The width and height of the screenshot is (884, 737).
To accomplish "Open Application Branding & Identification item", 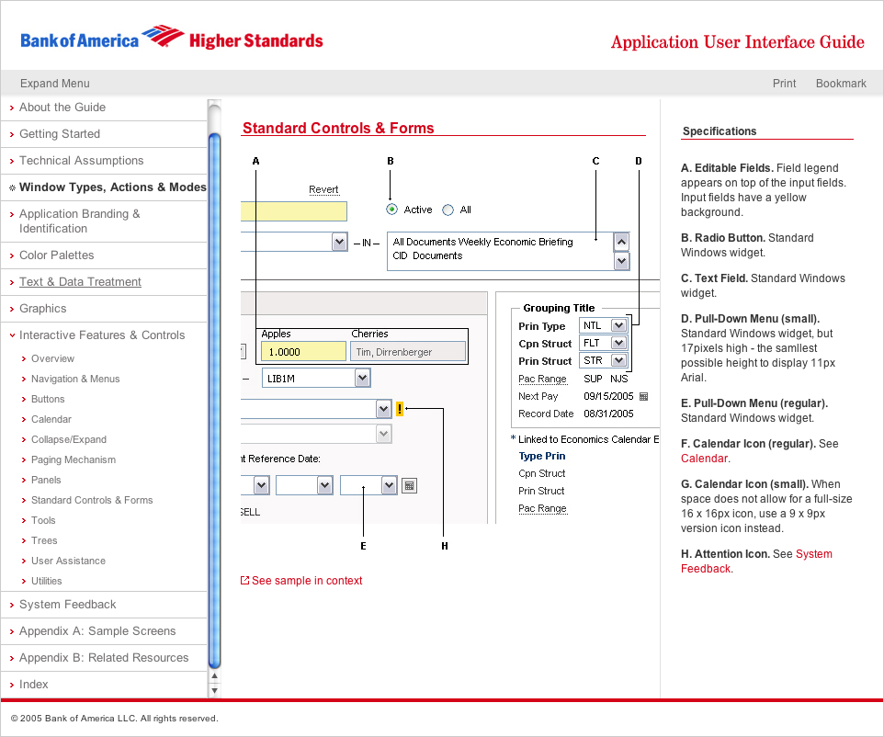I will [80, 221].
